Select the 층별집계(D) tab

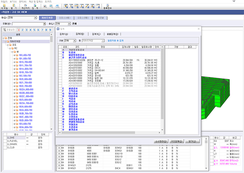[x=112, y=34]
